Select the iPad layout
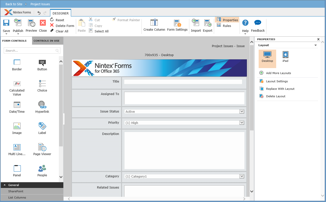The image size is (326, 202). [285, 57]
